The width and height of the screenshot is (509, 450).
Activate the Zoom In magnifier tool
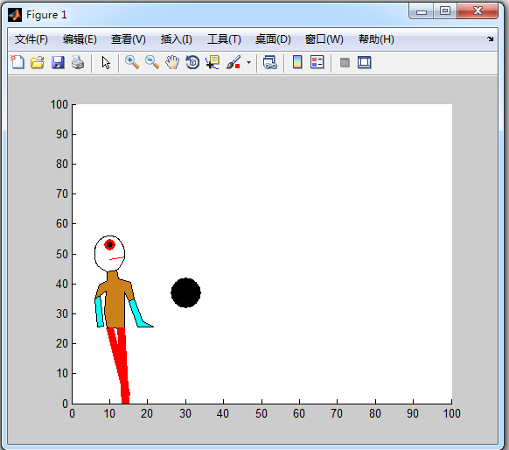coord(132,62)
